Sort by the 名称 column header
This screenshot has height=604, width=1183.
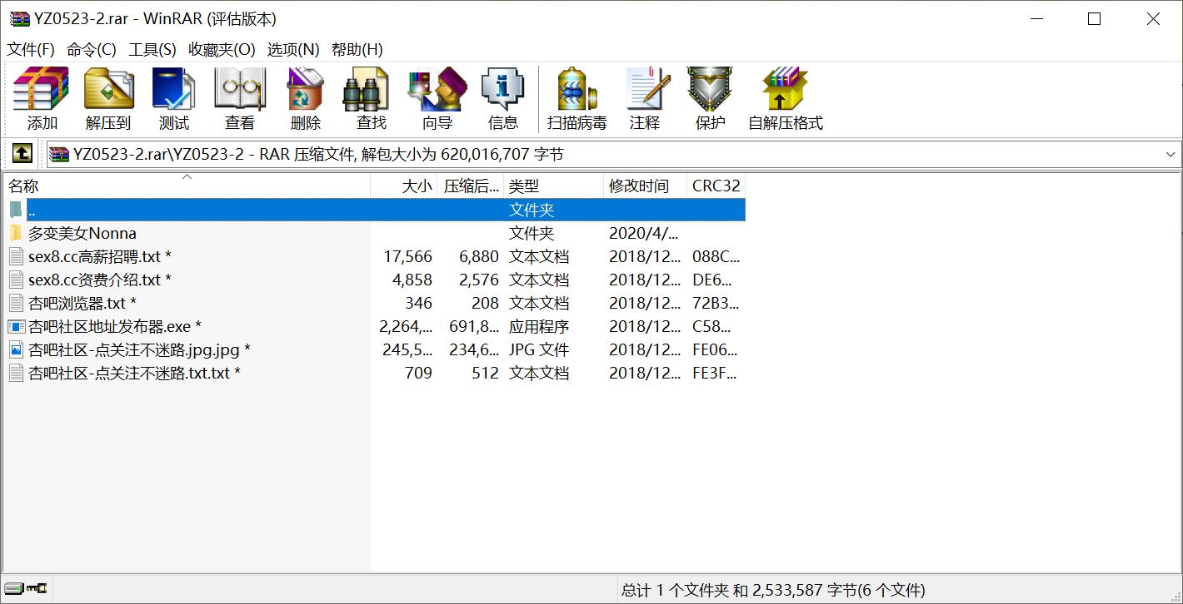coord(187,186)
